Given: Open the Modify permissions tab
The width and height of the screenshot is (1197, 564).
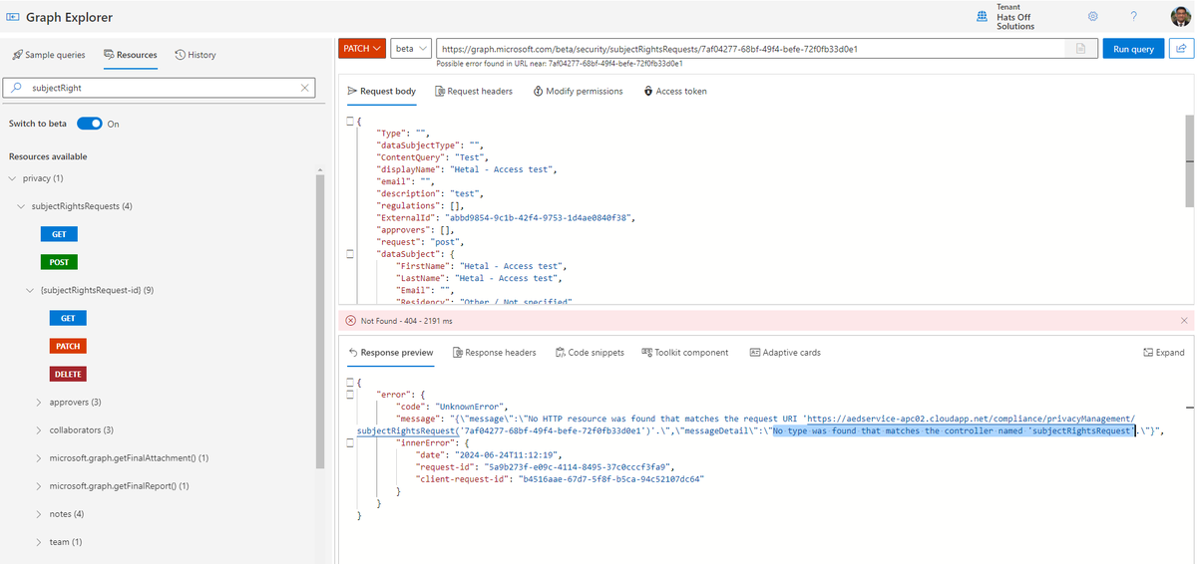Looking at the screenshot, I should [578, 91].
